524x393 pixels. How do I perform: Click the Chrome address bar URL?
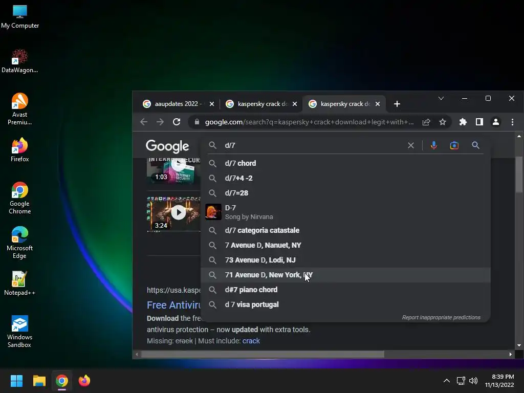click(309, 122)
